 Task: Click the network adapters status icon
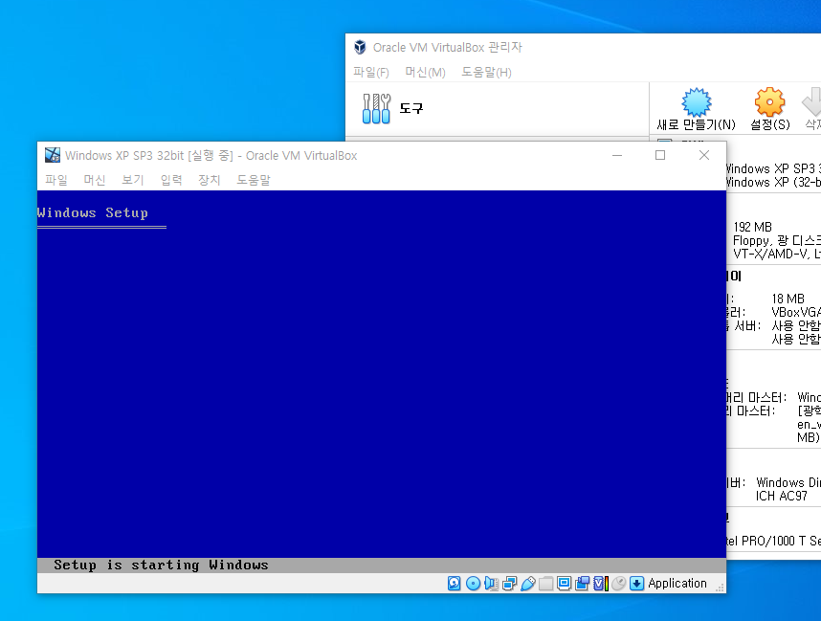[x=509, y=584]
